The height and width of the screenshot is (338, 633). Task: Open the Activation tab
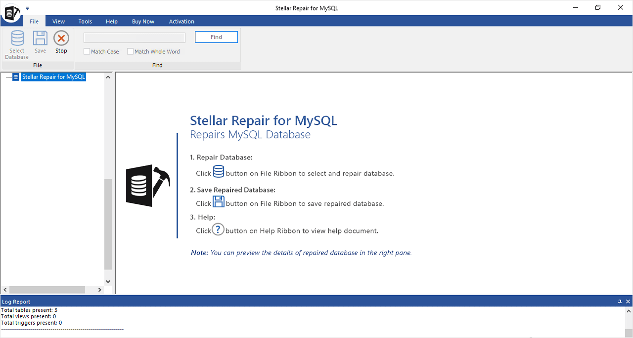tap(181, 21)
